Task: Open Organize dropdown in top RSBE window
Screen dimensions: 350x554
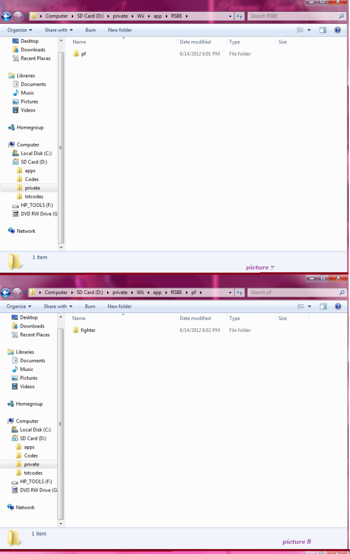Action: (x=19, y=30)
